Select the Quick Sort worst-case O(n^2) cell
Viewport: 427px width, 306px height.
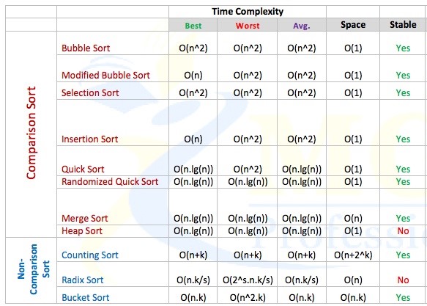pos(248,161)
